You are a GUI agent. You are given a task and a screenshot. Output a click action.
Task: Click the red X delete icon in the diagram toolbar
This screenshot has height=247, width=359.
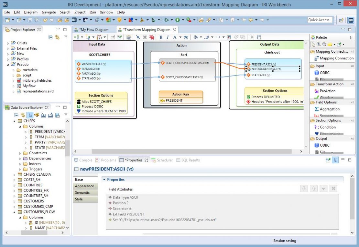click(x=152, y=37)
